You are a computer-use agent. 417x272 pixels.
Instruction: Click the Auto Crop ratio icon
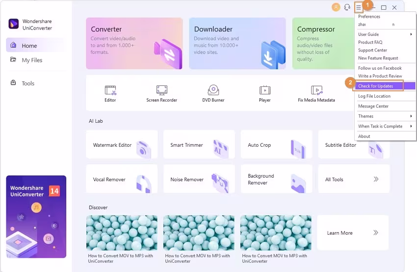(x=298, y=149)
